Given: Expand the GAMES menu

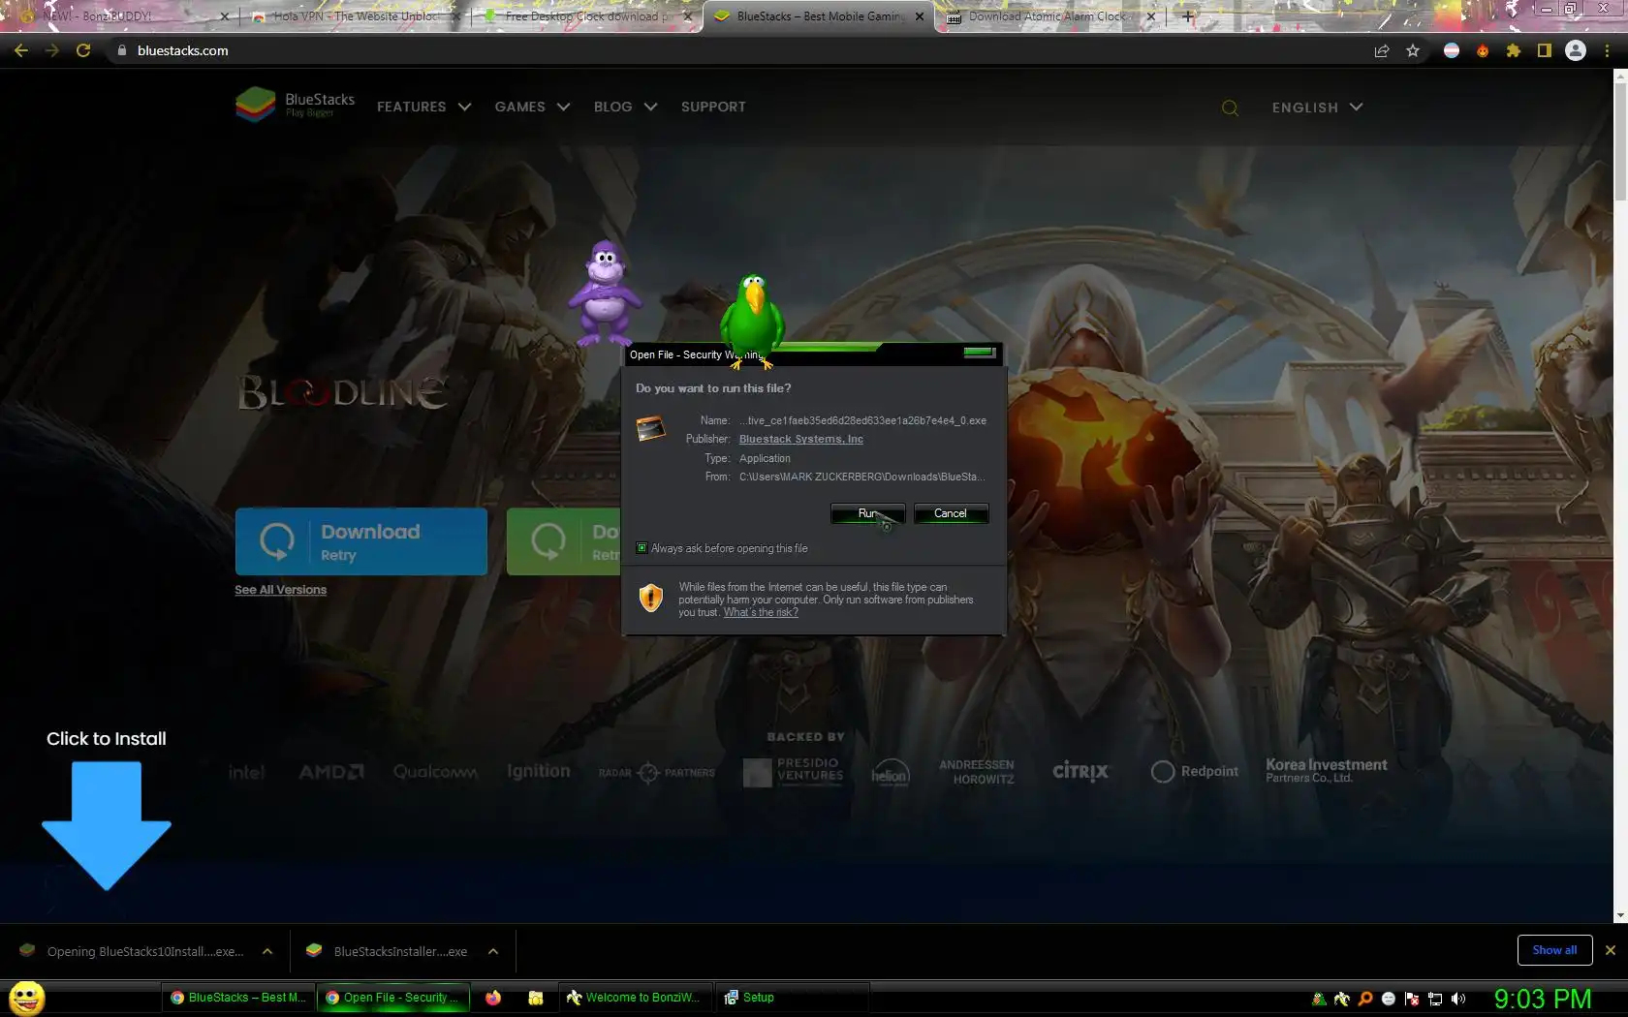Looking at the screenshot, I should tap(532, 107).
